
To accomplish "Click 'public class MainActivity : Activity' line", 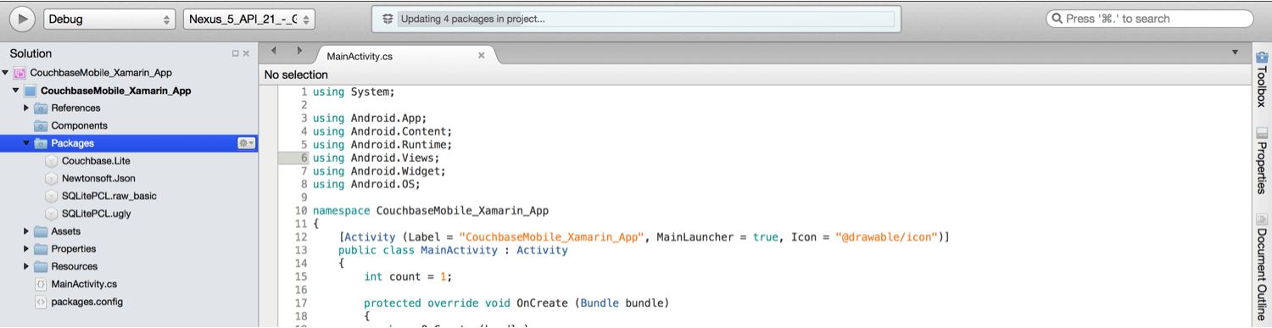I will 453,250.
